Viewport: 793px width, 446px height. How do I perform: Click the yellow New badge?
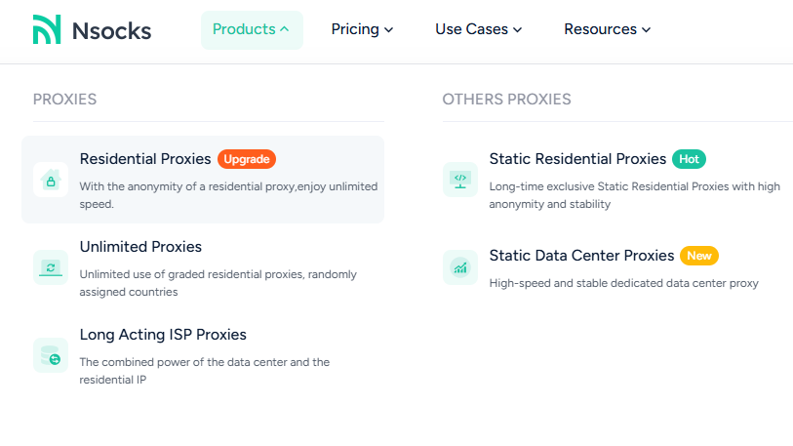698,256
